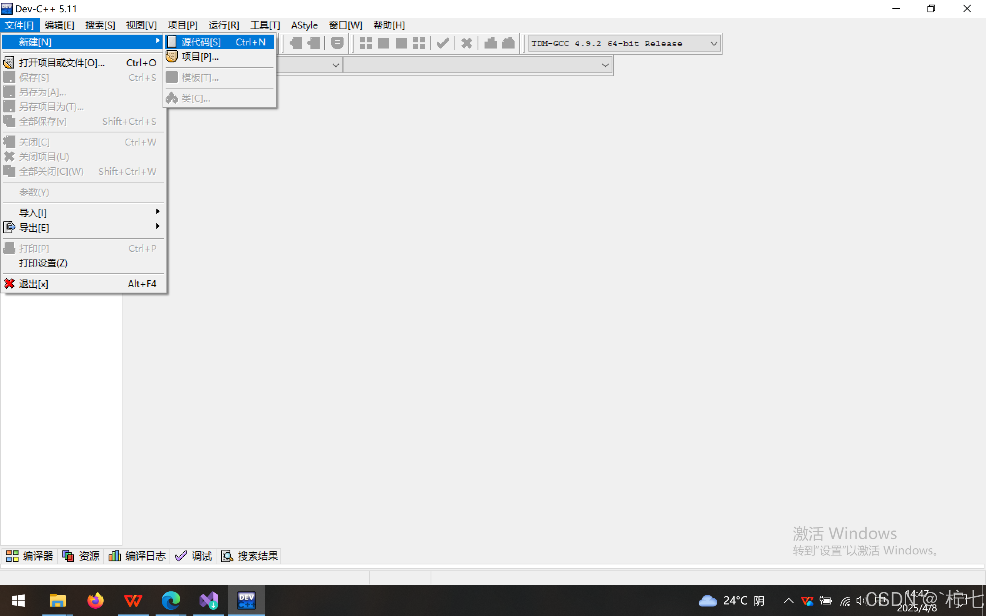Switch to the 搜索结果 search results tab

(x=250, y=556)
